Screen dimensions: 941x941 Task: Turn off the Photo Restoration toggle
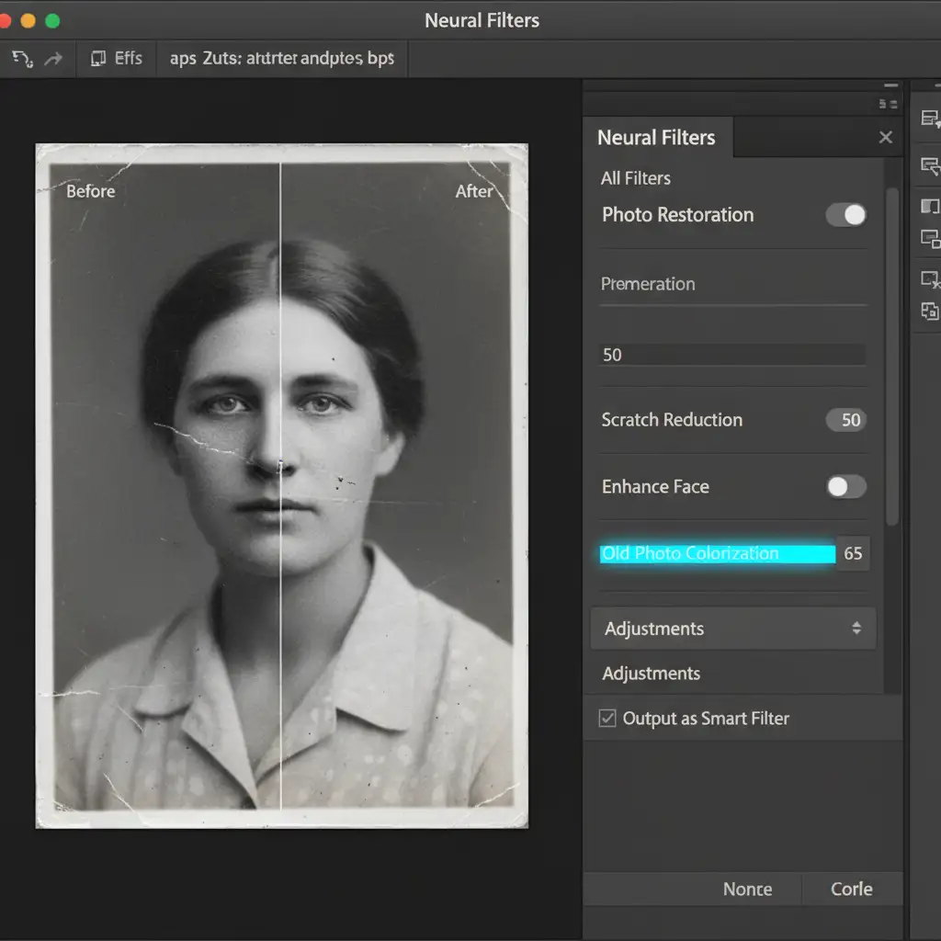pyautogui.click(x=845, y=215)
